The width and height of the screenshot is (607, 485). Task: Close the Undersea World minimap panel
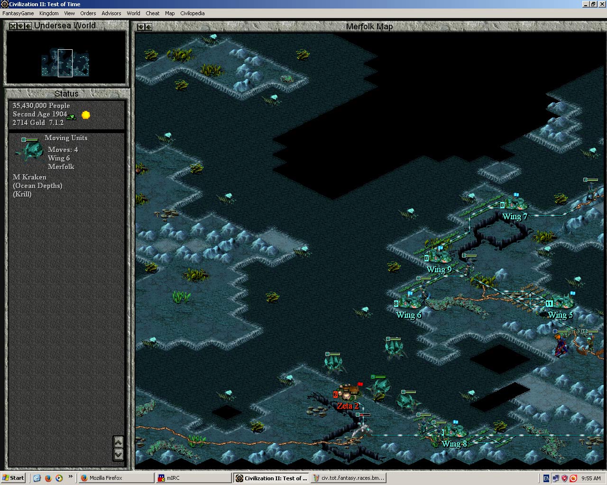pyautogui.click(x=13, y=26)
